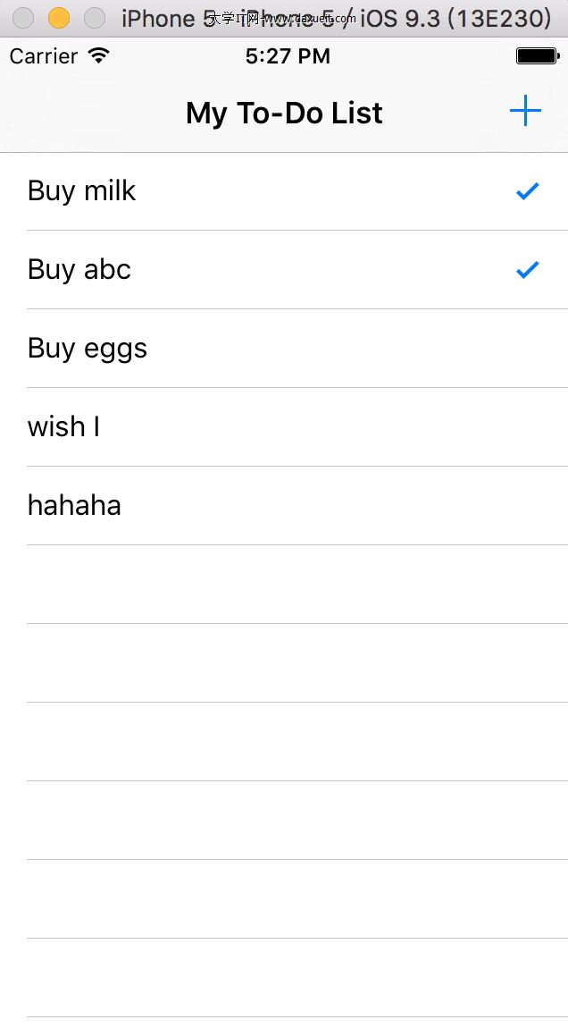The image size is (568, 1028).
Task: Select the Buy milk item text
Action: coord(81,190)
